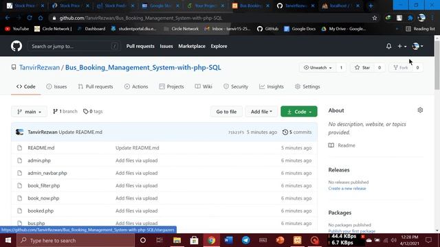This screenshot has height=247, width=440.
Task: Switch to the Actions tab
Action: point(136,86)
